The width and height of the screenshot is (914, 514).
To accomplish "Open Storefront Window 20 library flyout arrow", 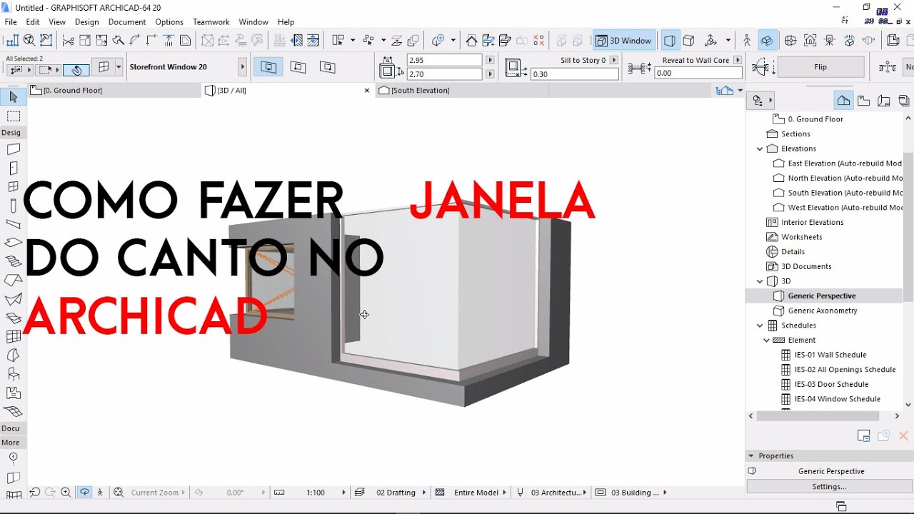I will (242, 67).
